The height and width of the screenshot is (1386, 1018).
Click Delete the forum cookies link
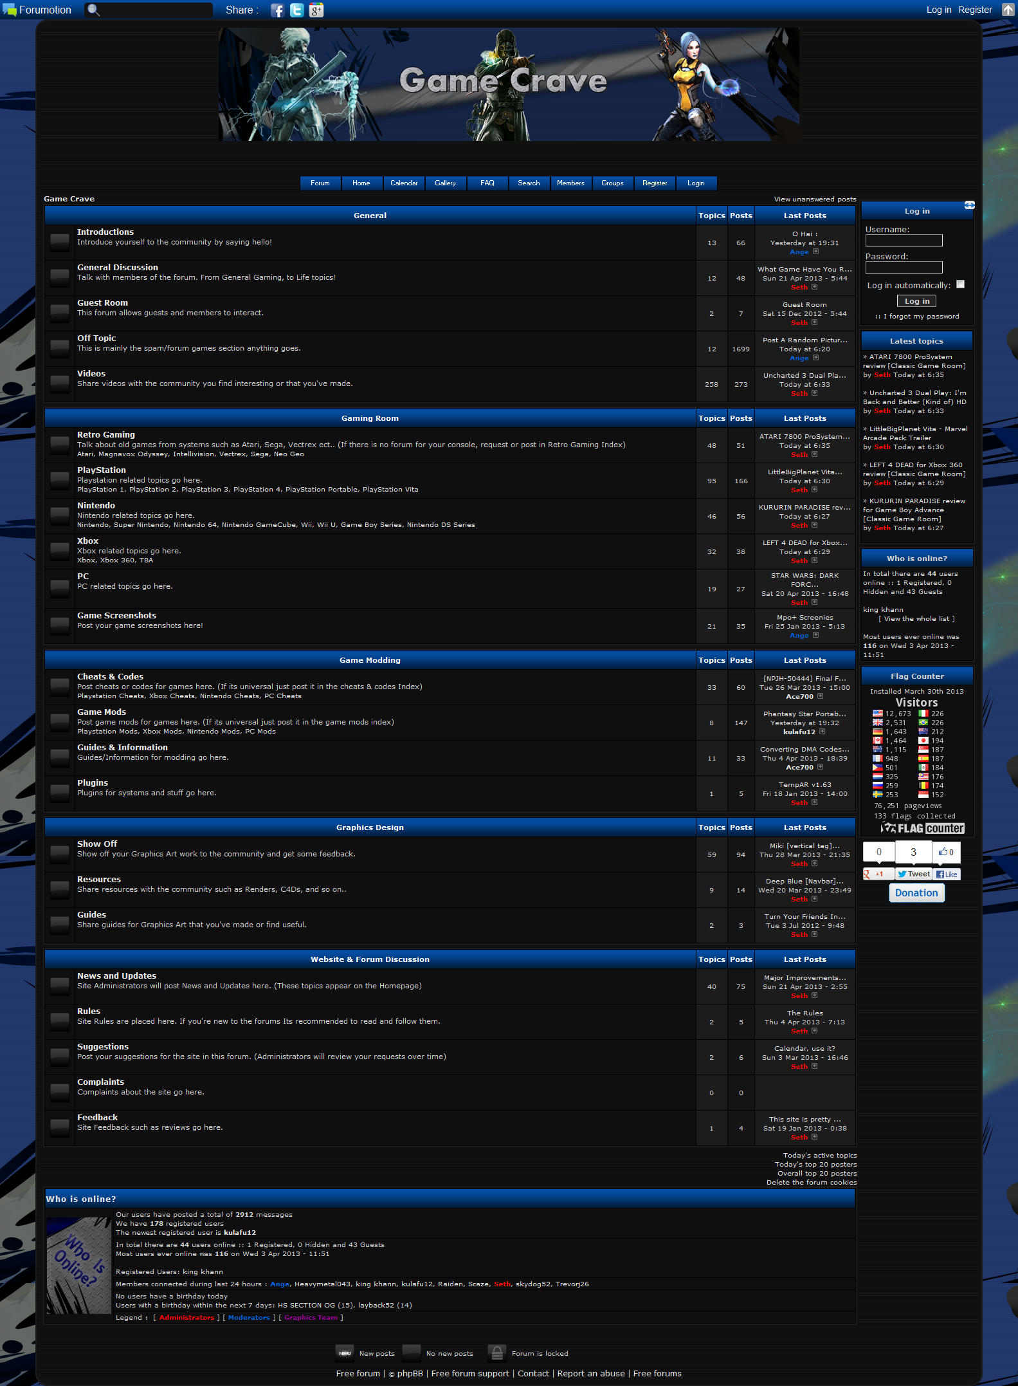pos(812,1183)
